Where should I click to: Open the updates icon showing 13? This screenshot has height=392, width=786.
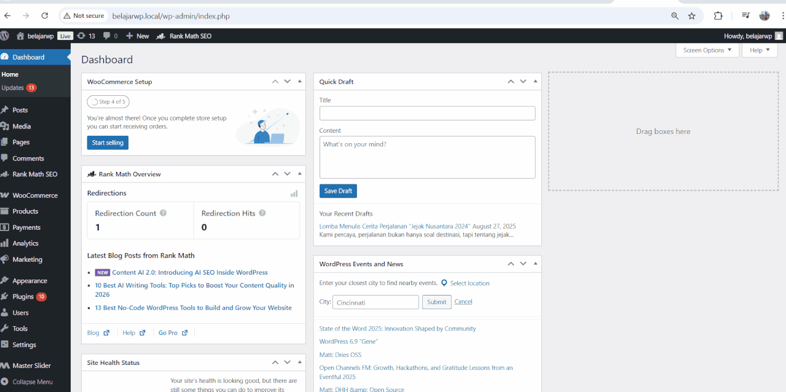click(x=81, y=36)
